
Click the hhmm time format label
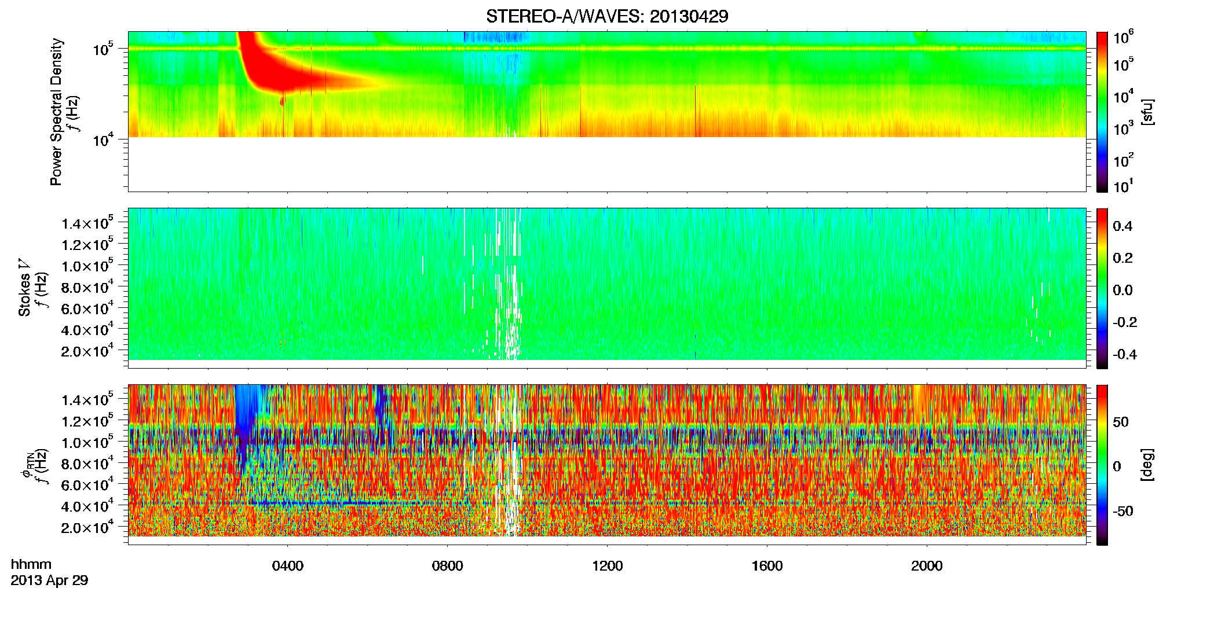click(31, 565)
